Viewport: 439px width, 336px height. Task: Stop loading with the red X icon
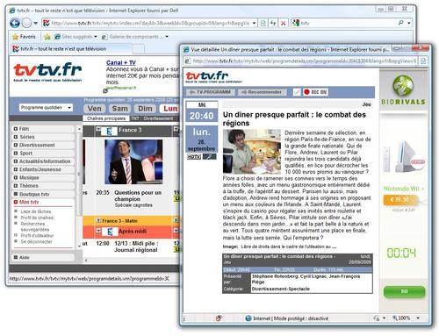click(283, 23)
